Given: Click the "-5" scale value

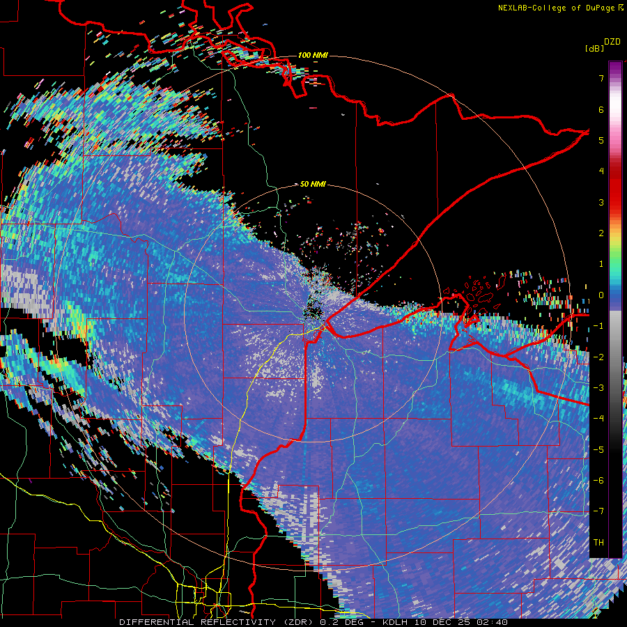Looking at the screenshot, I should (x=598, y=450).
